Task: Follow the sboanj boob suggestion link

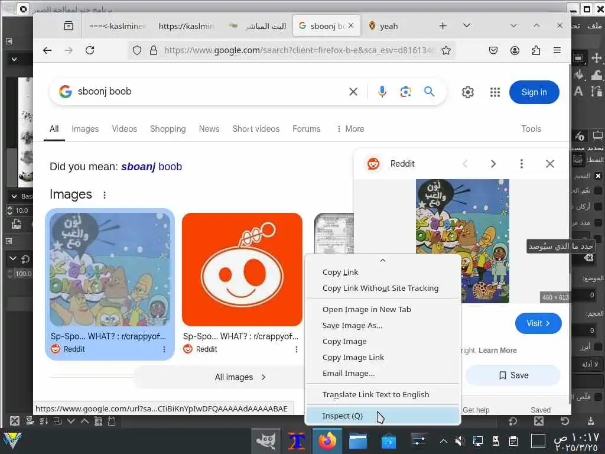Action: pyautogui.click(x=151, y=167)
